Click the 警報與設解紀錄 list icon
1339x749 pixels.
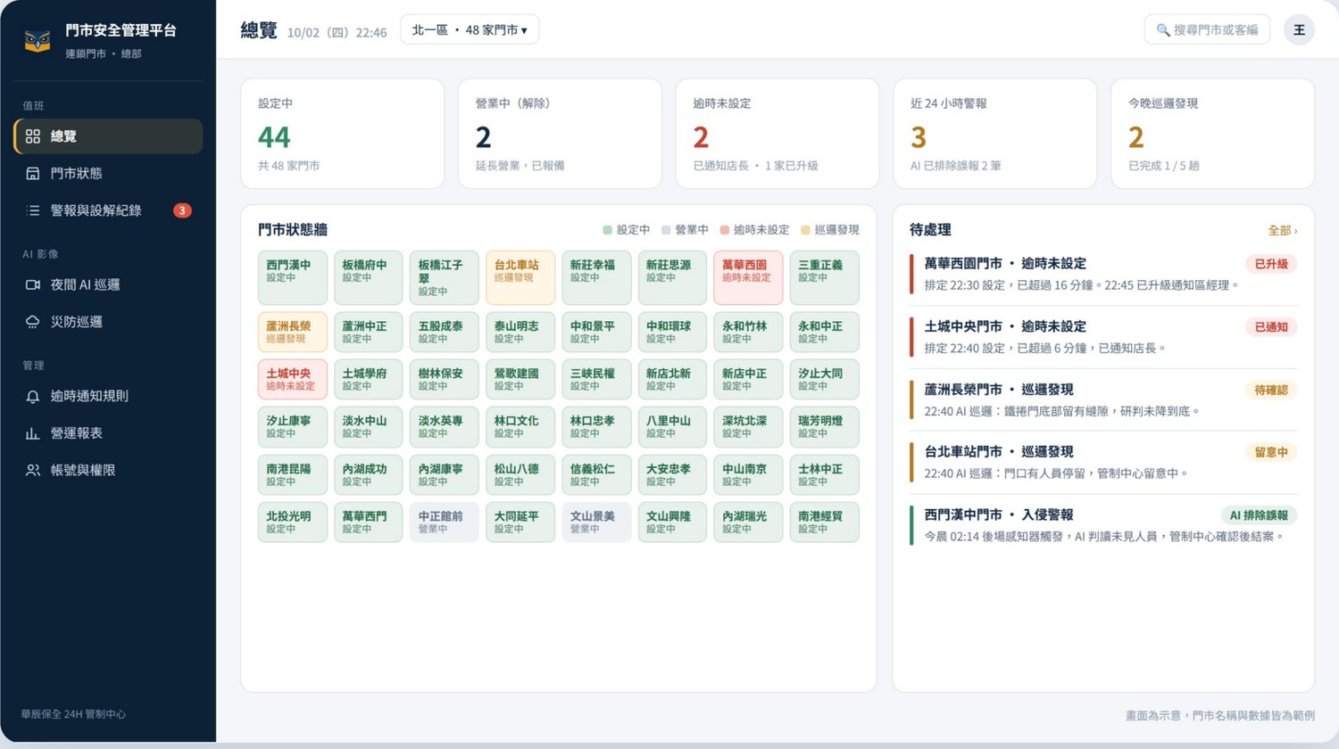point(33,210)
